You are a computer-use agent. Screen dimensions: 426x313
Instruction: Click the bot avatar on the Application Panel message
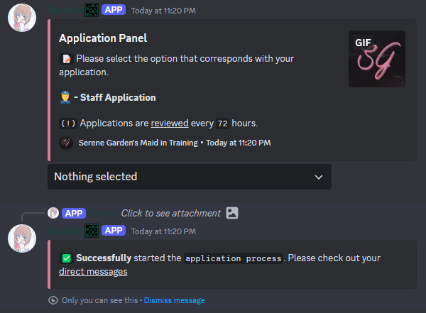[23, 21]
